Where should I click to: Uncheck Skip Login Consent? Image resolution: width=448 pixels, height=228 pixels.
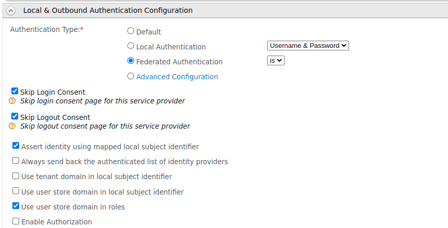(x=14, y=91)
